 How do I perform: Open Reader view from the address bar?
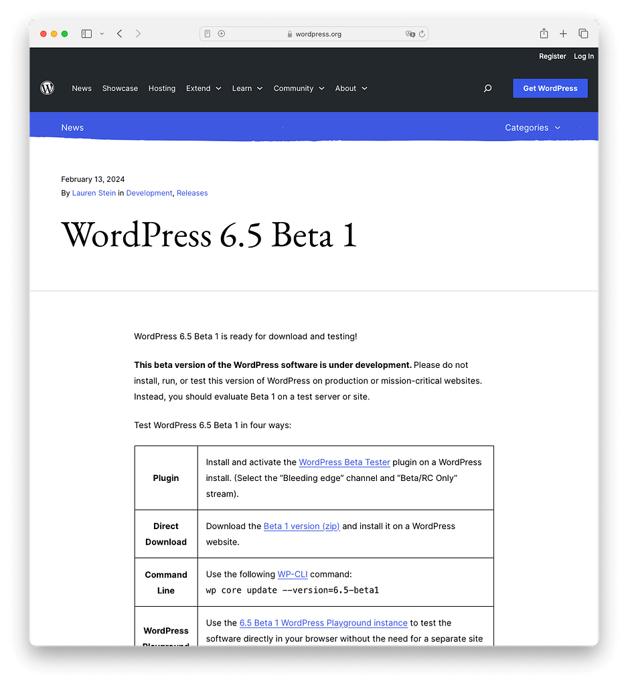point(208,33)
